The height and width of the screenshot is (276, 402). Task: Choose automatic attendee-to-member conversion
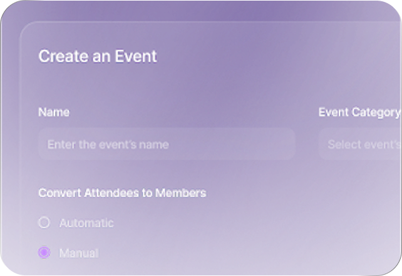[x=44, y=222]
